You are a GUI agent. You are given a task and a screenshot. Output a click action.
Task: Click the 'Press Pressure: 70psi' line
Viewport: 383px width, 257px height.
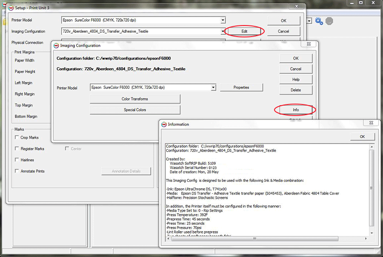click(x=184, y=228)
